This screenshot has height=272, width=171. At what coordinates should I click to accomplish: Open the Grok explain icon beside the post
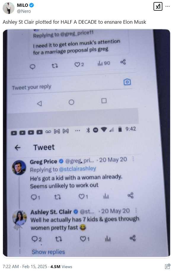pyautogui.click(x=158, y=7)
